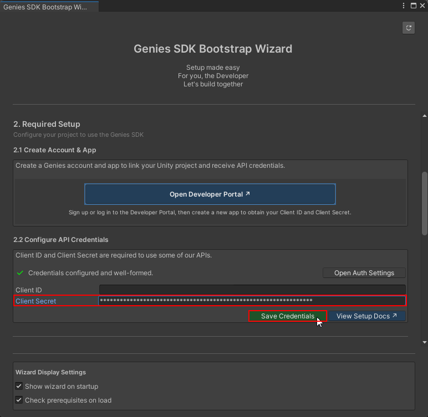Focus the Client ID input field
This screenshot has height=417, width=428.
click(252, 290)
